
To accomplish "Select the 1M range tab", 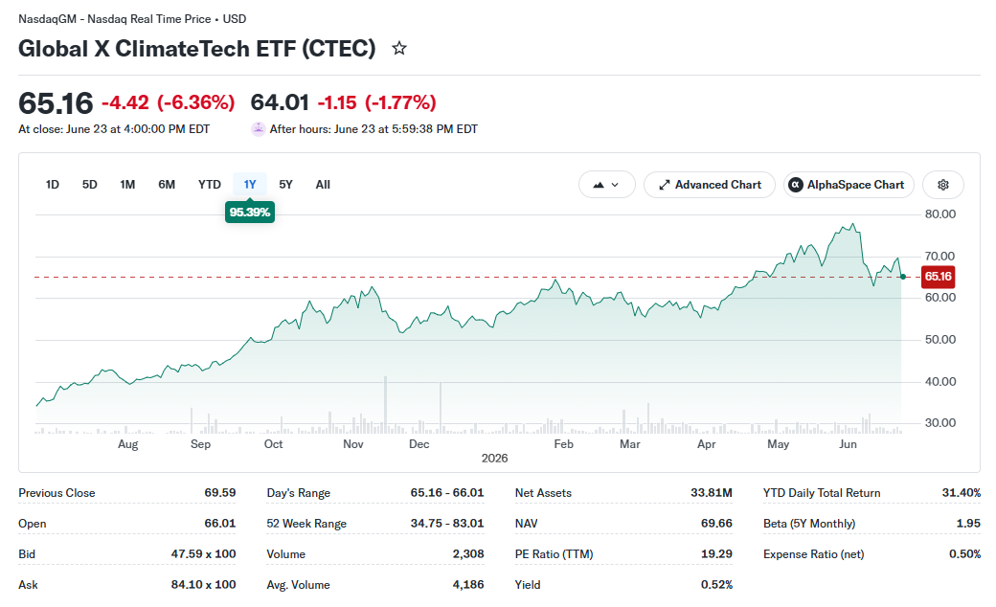I will [x=127, y=185].
